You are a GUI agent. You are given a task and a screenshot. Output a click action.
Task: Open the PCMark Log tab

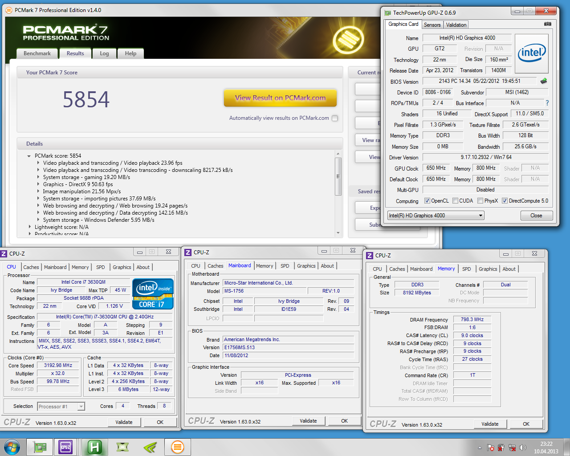pos(104,53)
